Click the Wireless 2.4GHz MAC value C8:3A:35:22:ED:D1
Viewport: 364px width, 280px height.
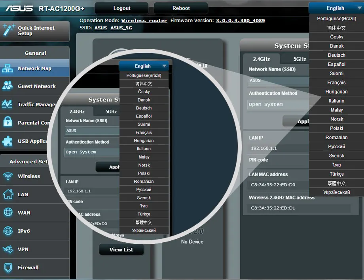[273, 208]
